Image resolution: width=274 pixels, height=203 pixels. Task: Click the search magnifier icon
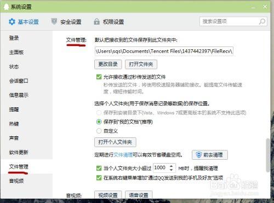[262, 21]
